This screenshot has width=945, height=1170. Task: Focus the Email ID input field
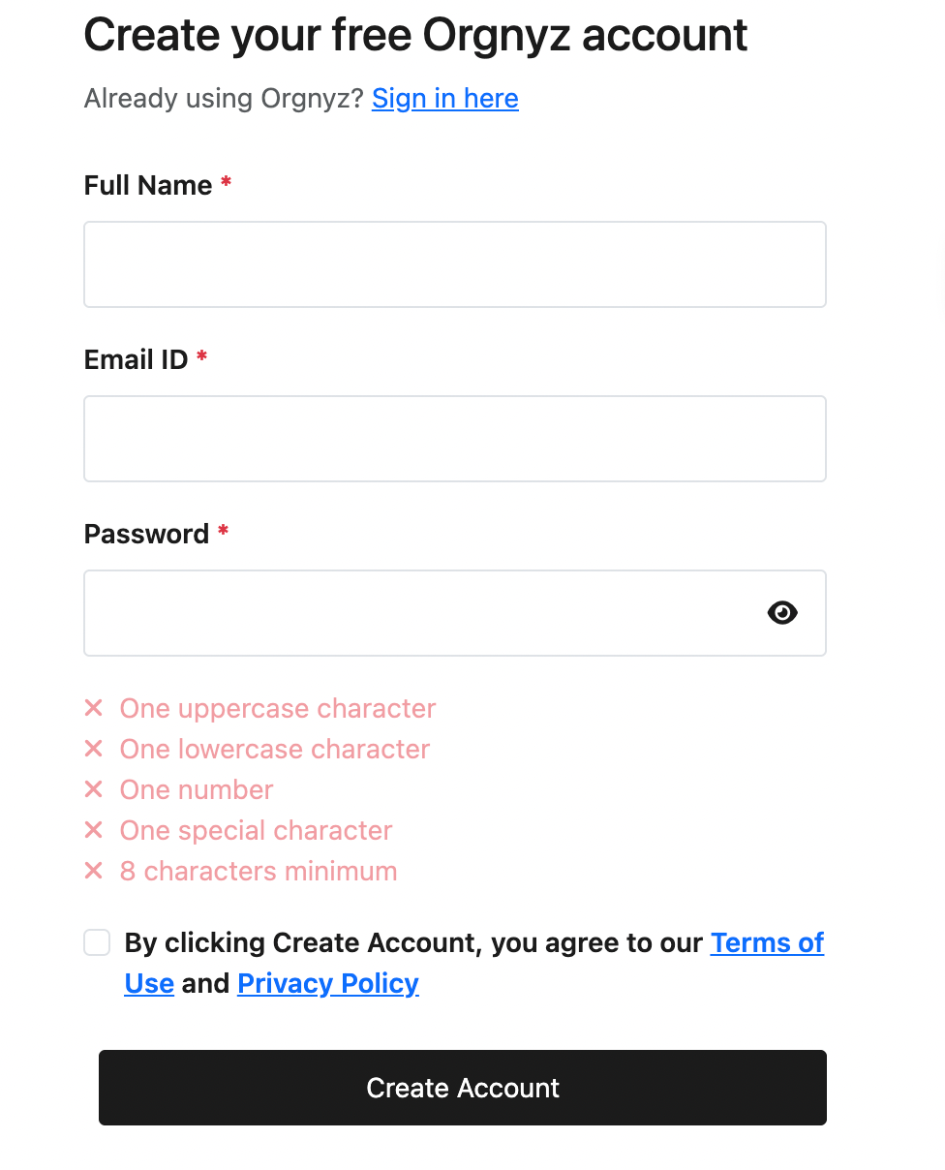[454, 439]
